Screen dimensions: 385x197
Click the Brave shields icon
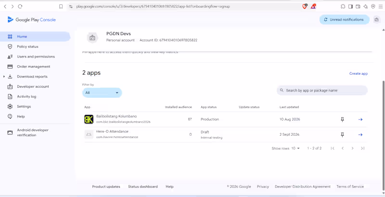pos(305,7)
